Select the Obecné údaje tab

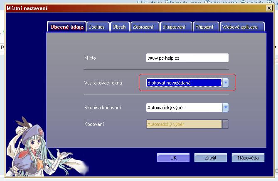point(66,27)
